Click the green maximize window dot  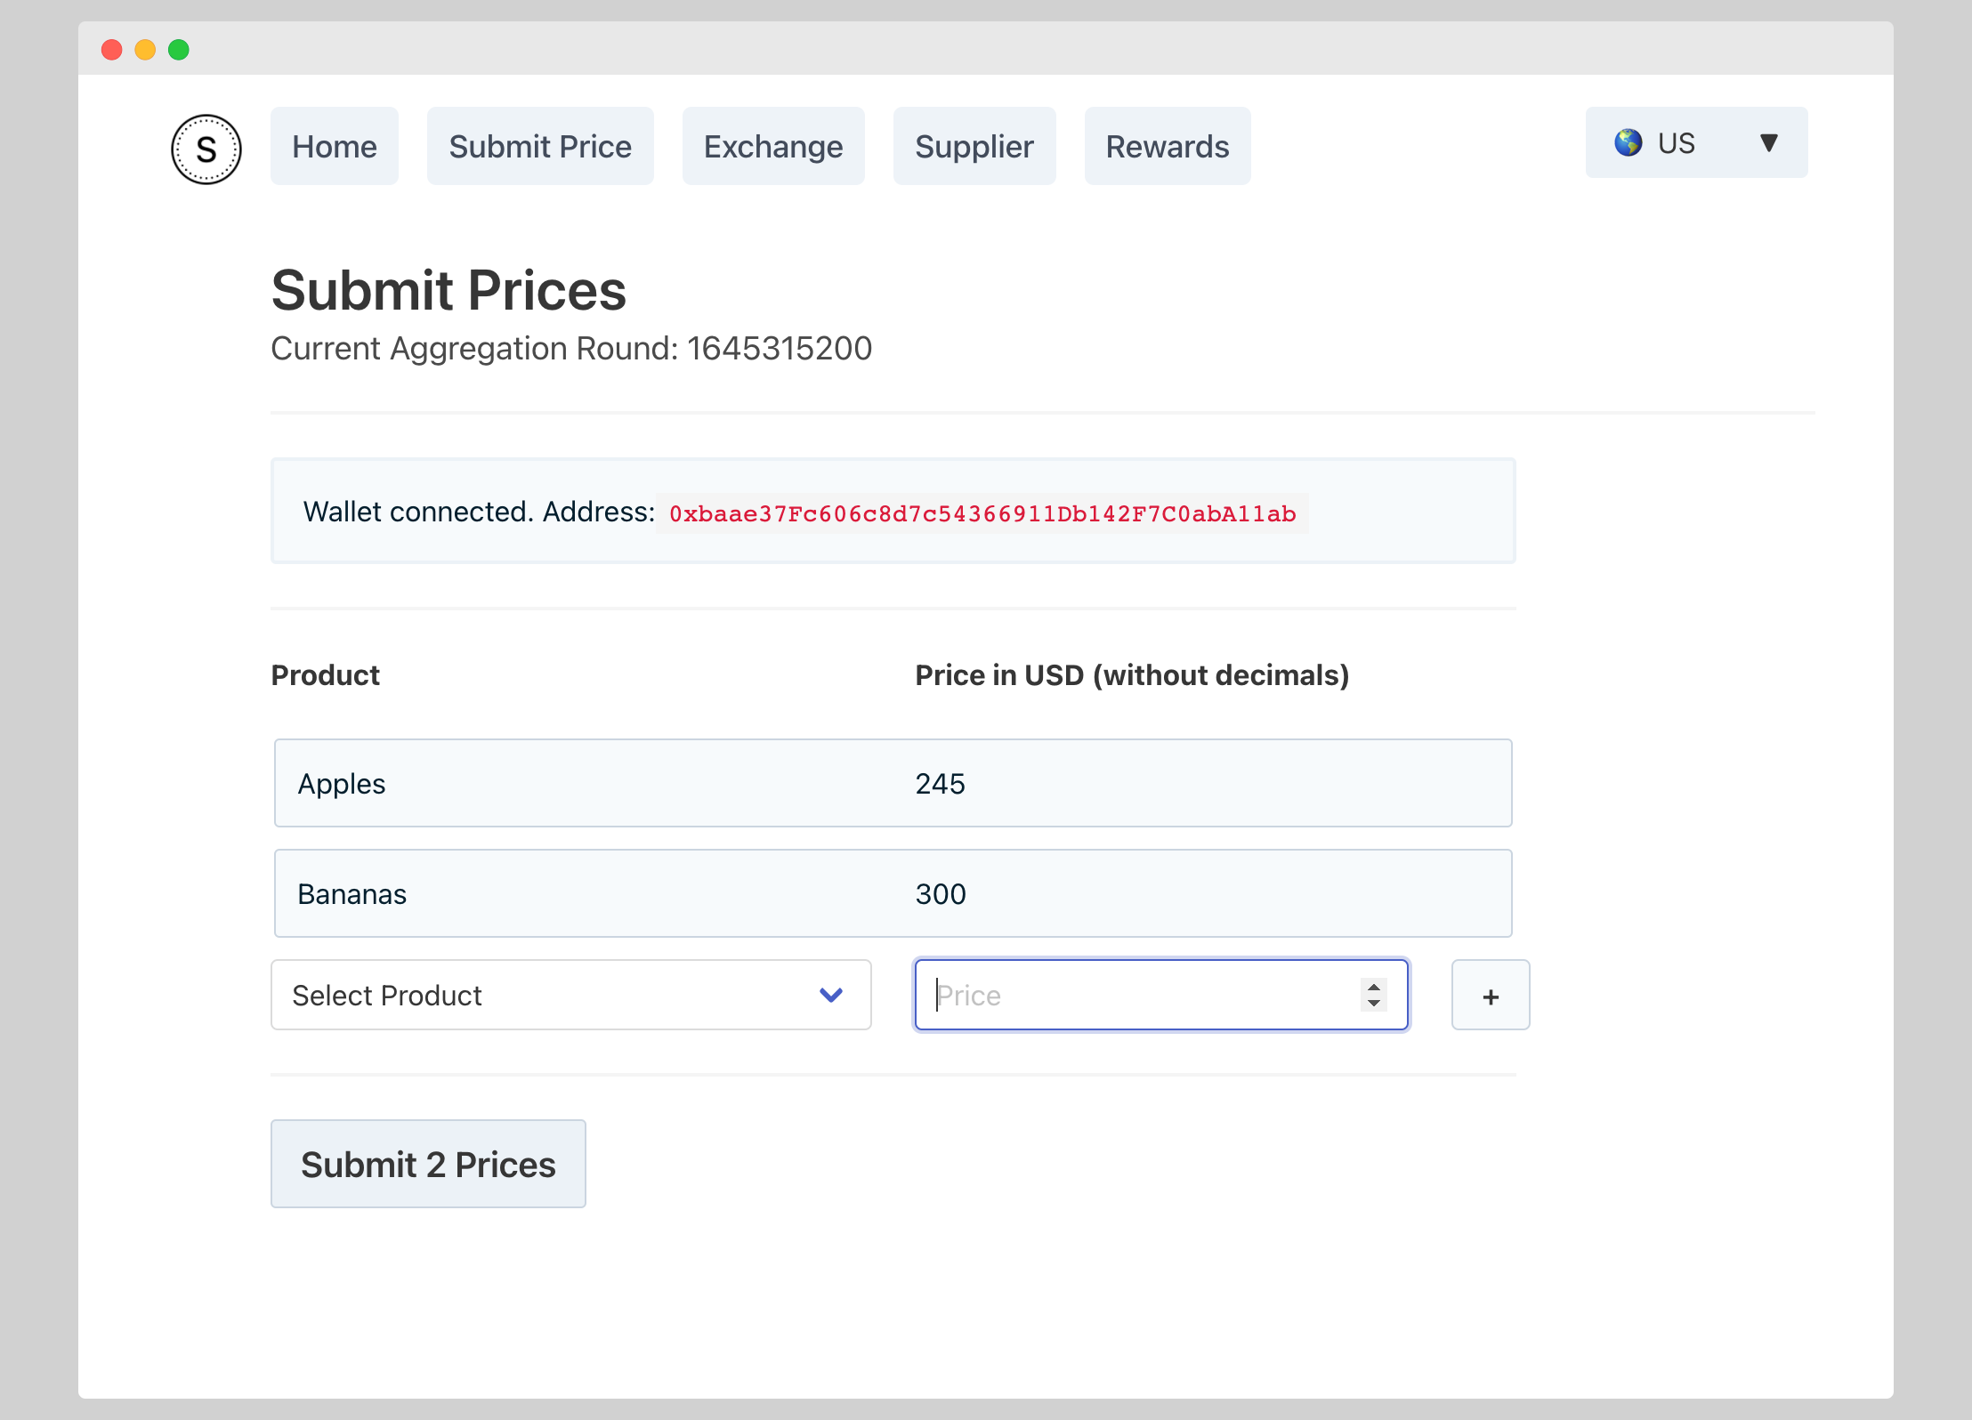[x=179, y=50]
